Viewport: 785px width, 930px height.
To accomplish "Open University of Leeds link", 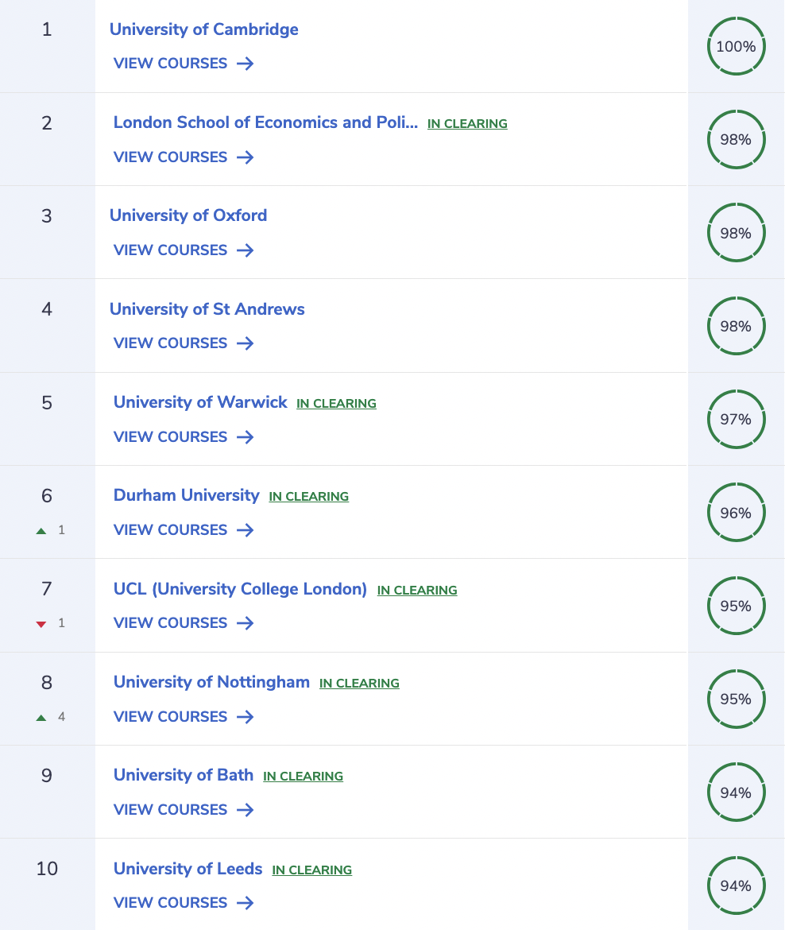I will click(x=188, y=869).
